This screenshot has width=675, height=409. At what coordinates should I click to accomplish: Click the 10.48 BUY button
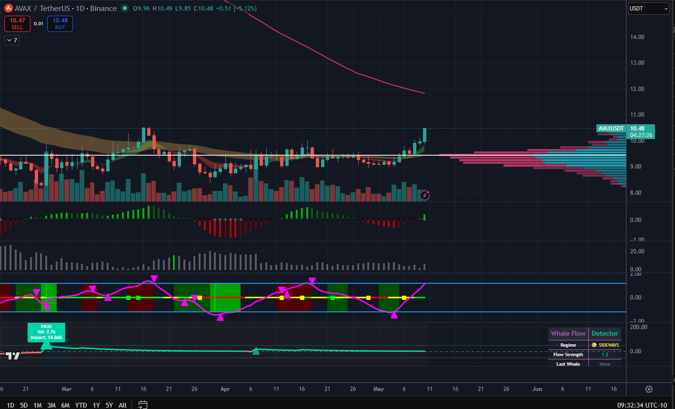[x=60, y=24]
